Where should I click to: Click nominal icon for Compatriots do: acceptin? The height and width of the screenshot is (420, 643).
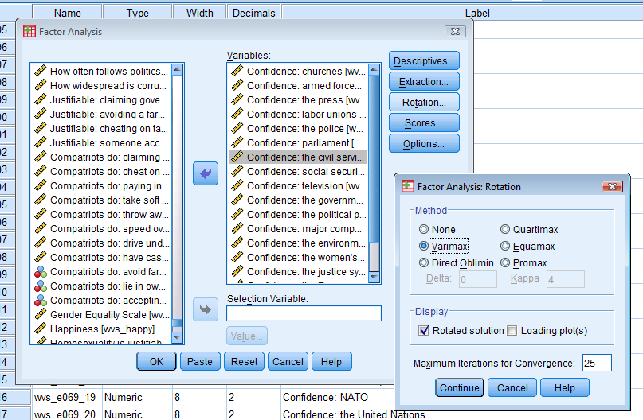pyautogui.click(x=41, y=301)
